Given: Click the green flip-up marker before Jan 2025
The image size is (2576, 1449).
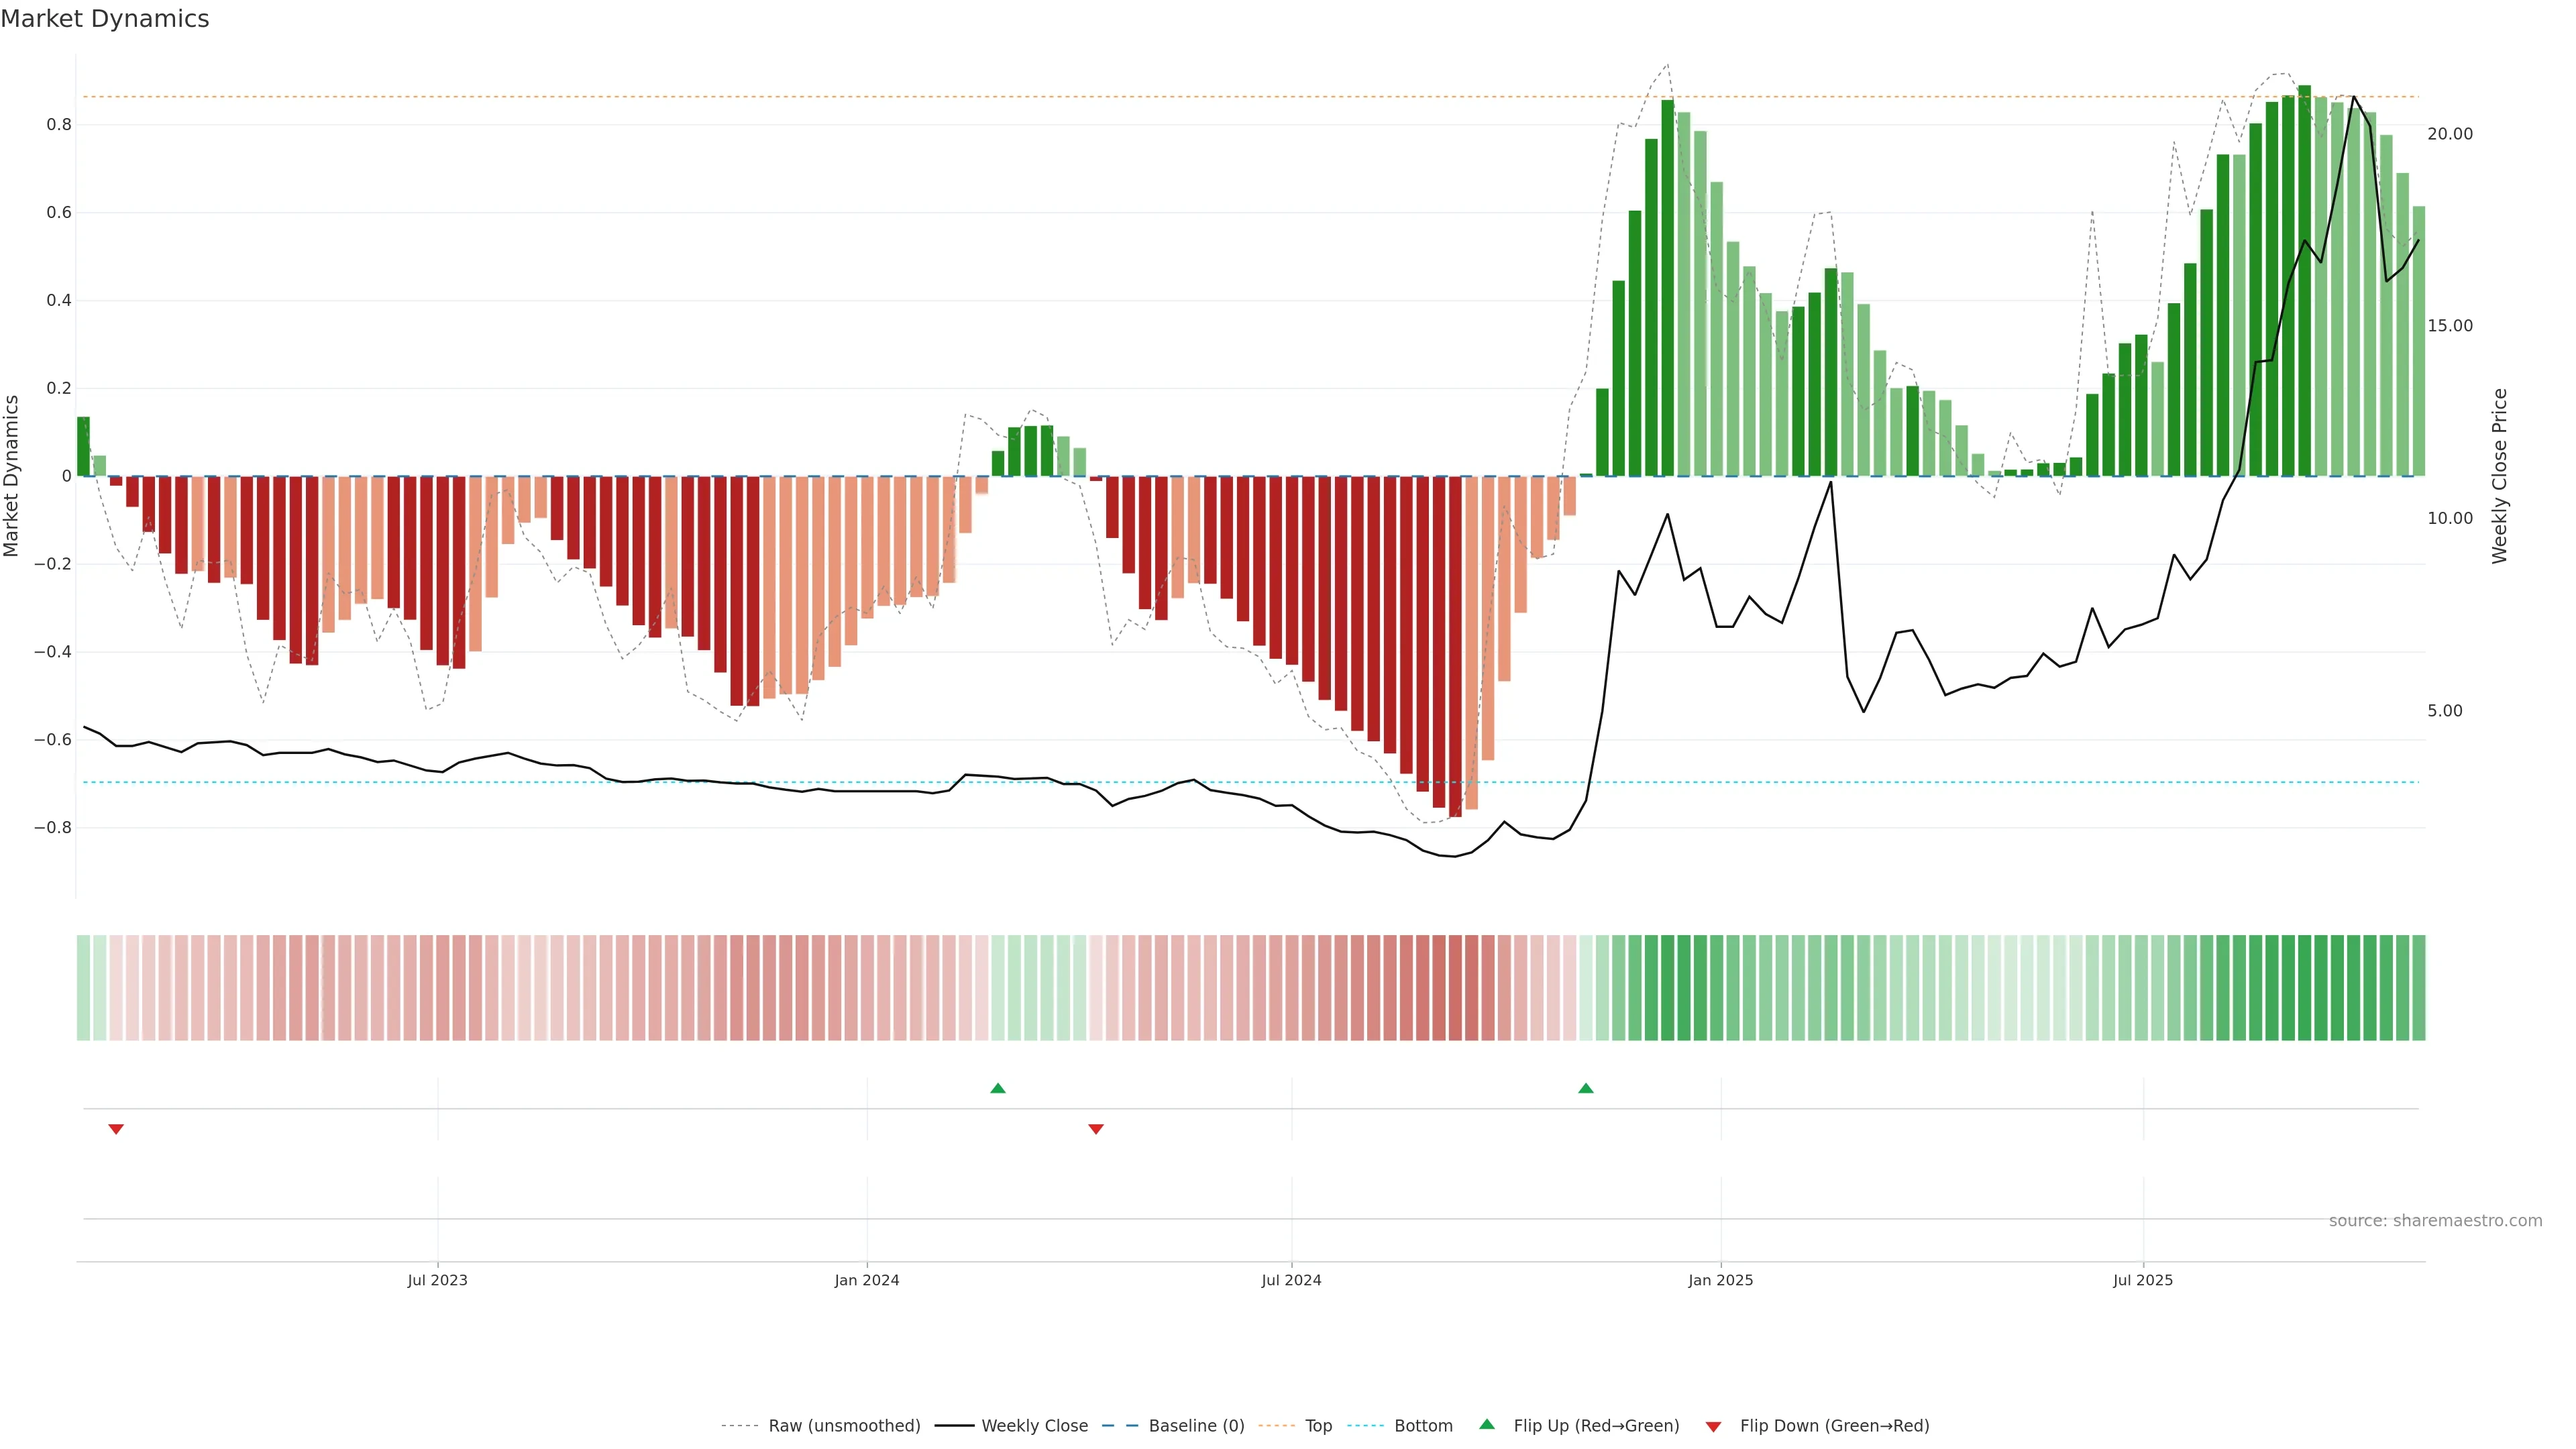Looking at the screenshot, I should [x=1586, y=1088].
